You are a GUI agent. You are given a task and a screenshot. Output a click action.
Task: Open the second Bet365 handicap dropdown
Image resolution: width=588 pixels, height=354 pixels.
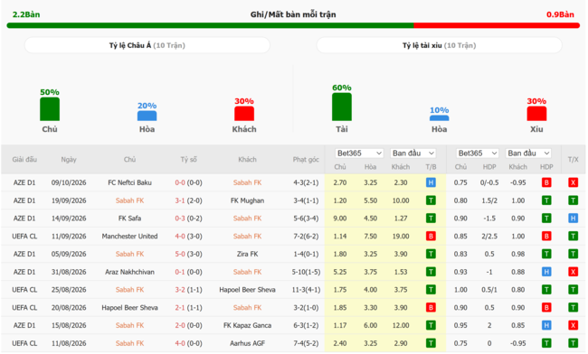478,153
